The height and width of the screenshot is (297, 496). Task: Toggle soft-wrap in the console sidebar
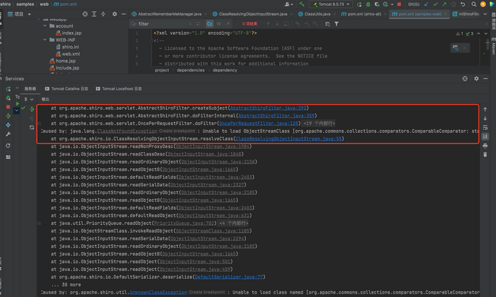(485, 127)
